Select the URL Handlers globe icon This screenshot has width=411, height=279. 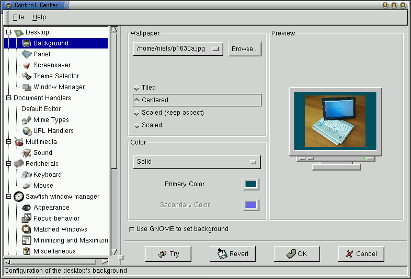click(26, 131)
